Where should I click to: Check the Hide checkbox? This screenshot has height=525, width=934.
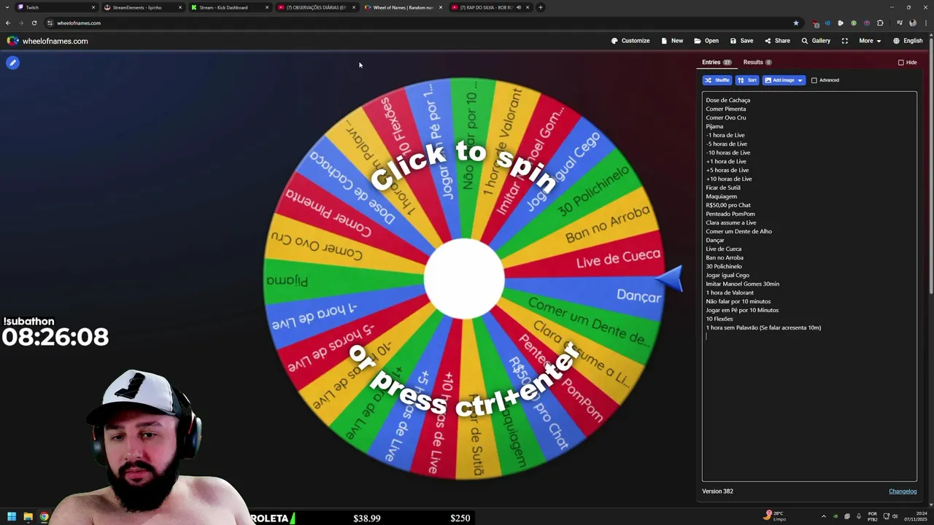pyautogui.click(x=901, y=63)
